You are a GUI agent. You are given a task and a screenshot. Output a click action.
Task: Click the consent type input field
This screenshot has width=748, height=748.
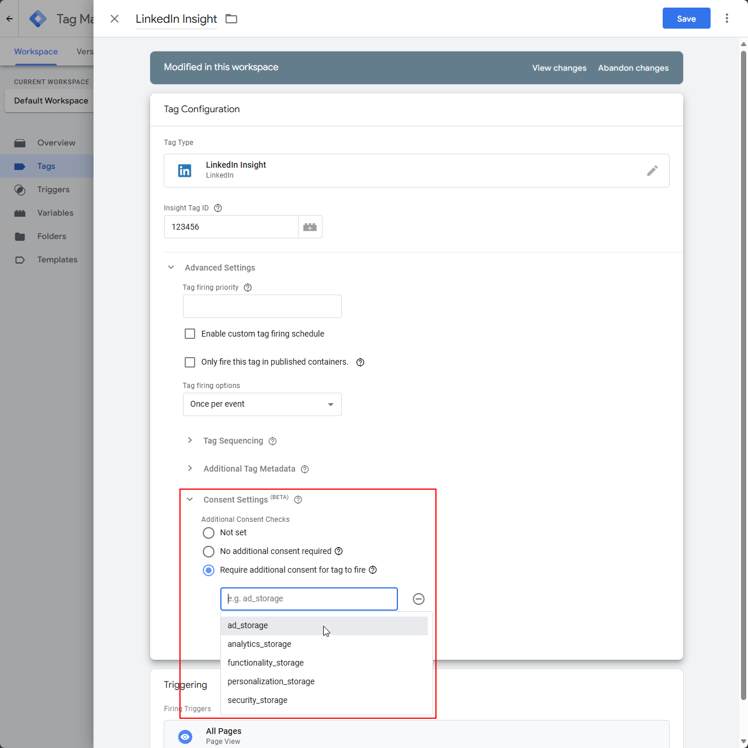point(309,599)
